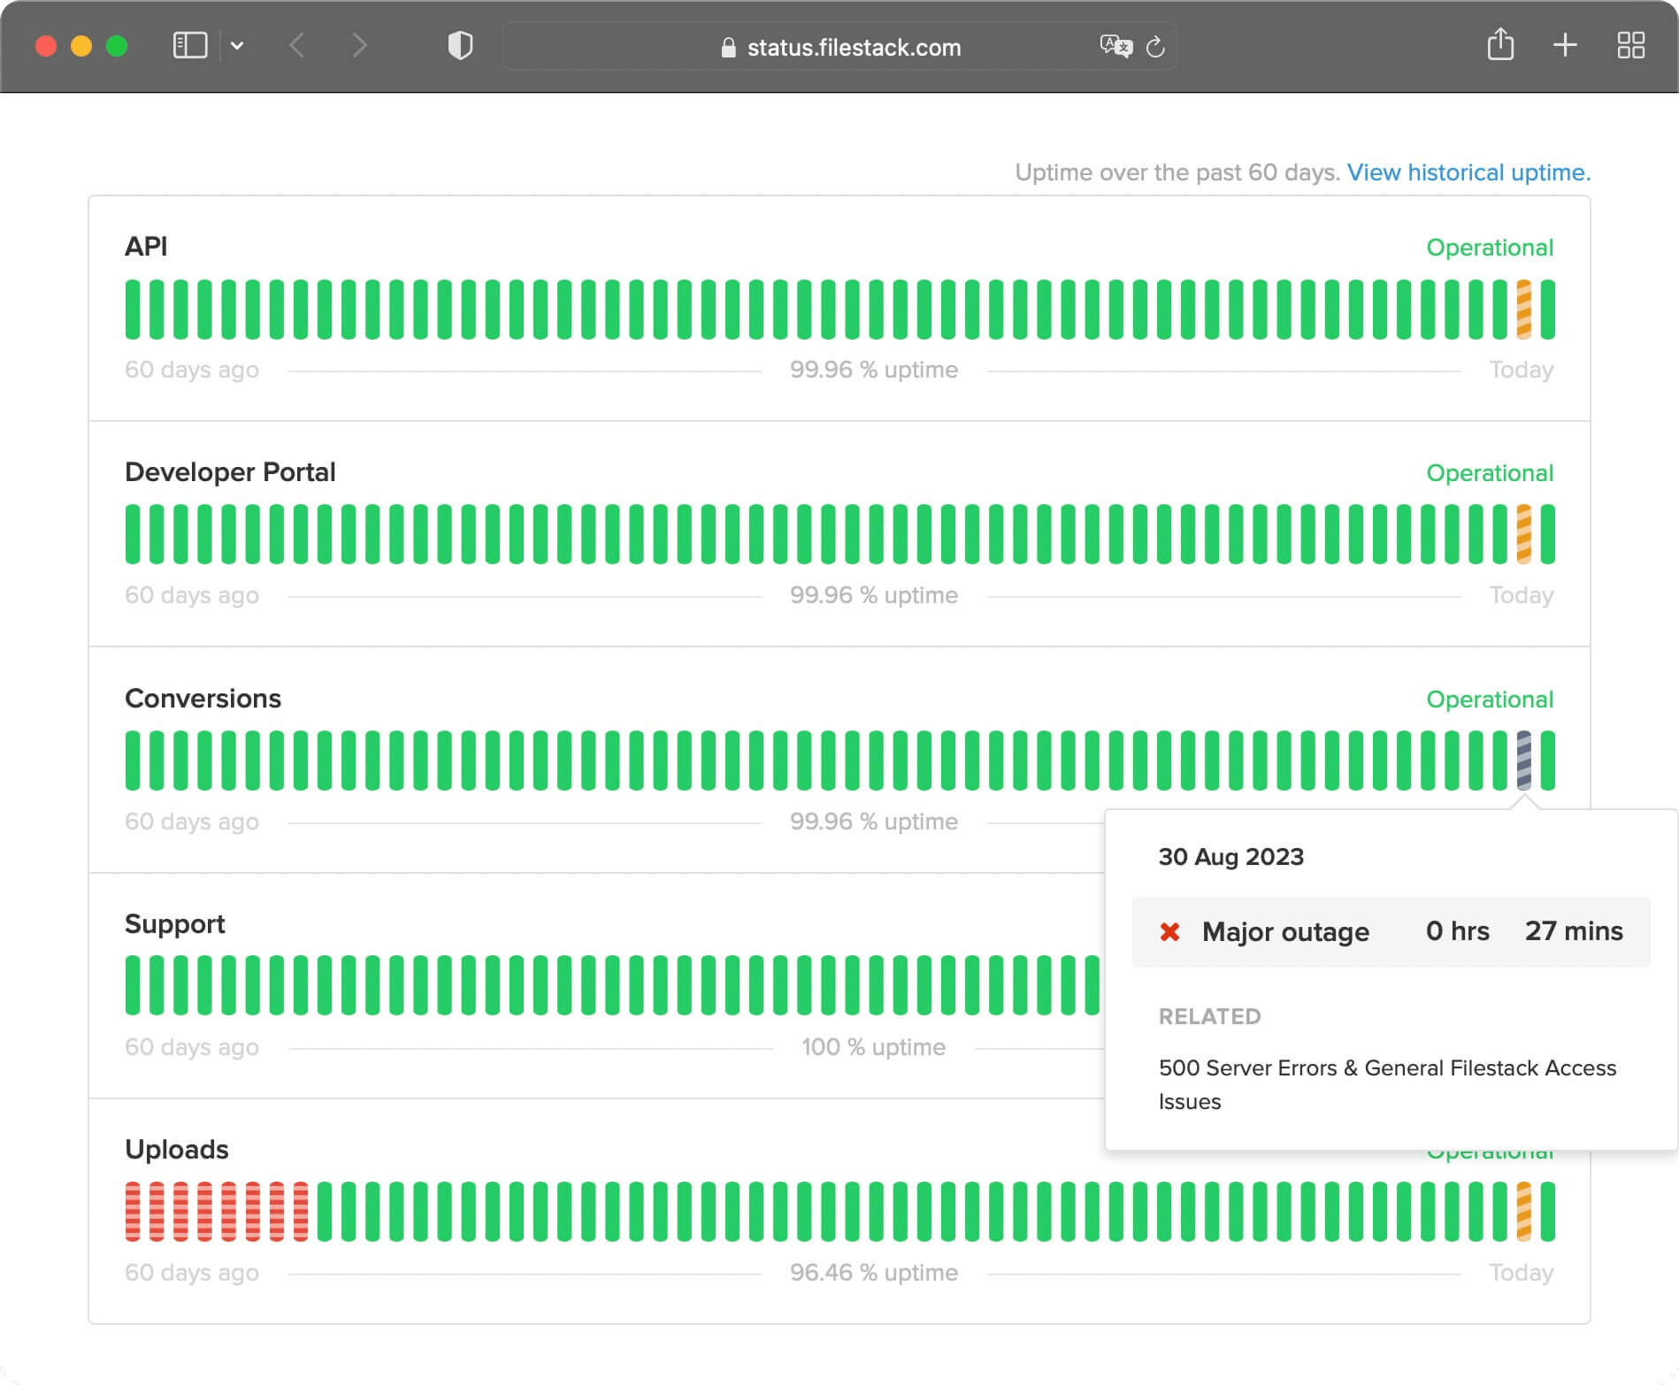Open the 500 Server Errors related incident link

tap(1387, 1085)
